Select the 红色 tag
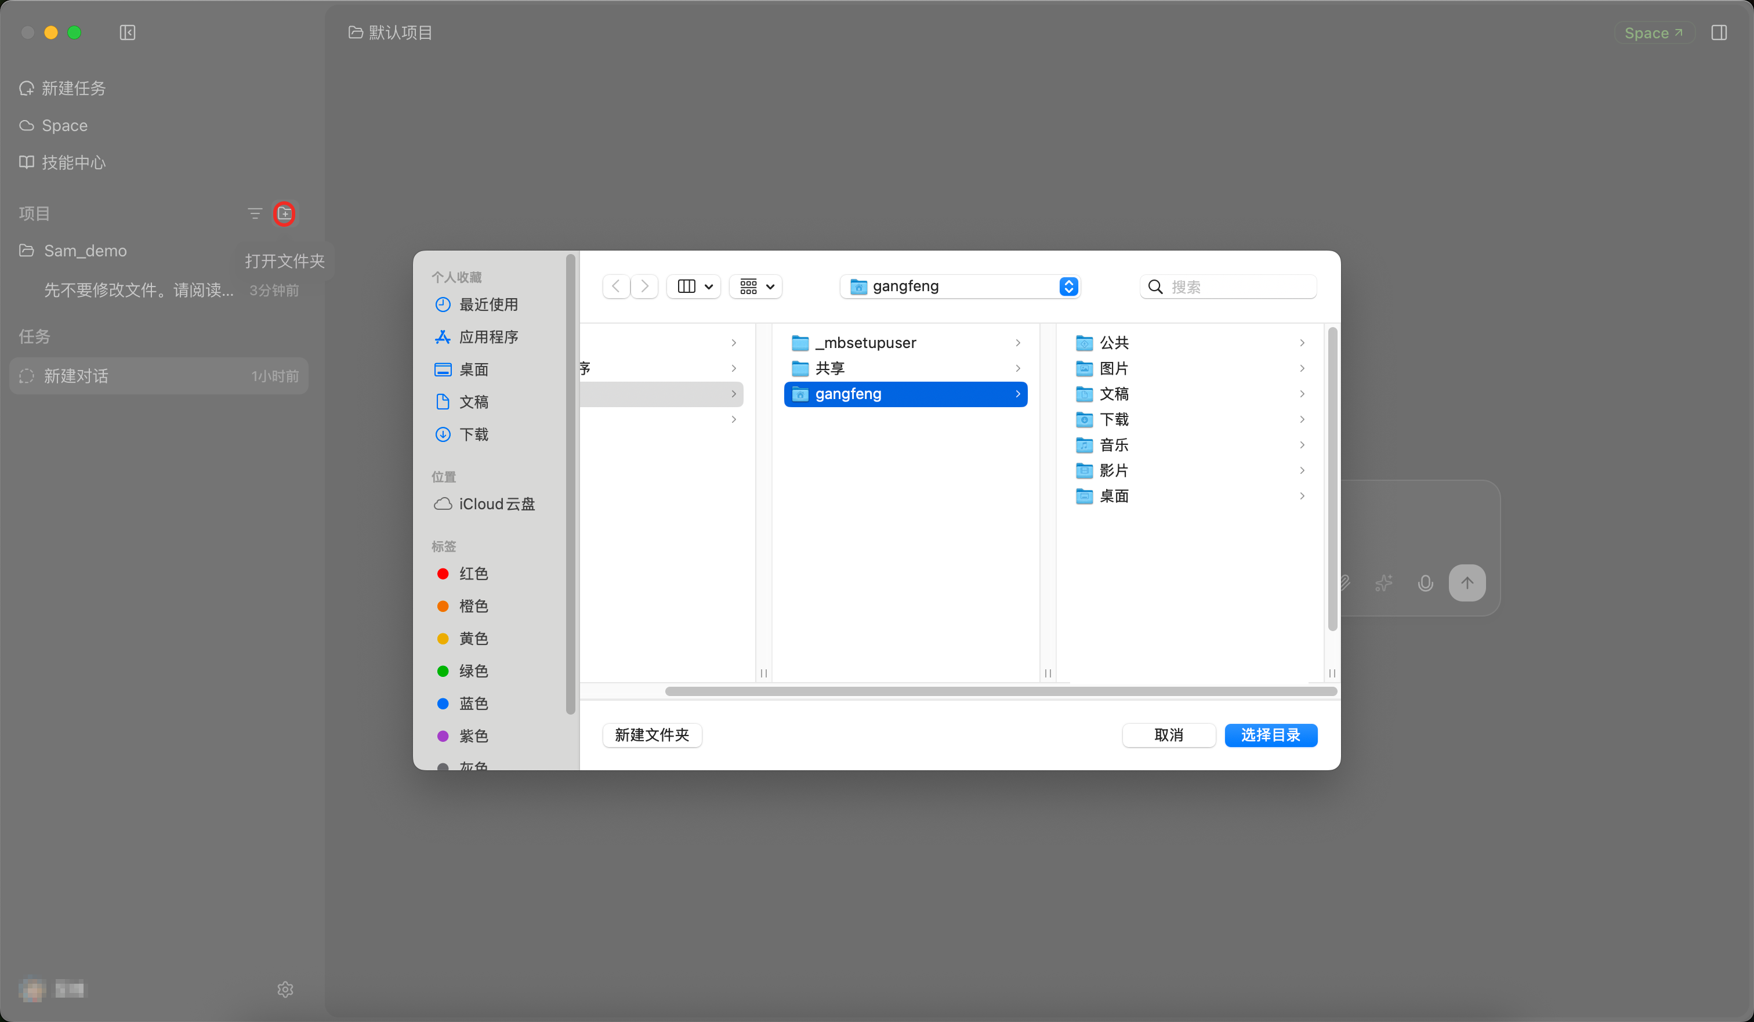The width and height of the screenshot is (1754, 1022). coord(463,574)
